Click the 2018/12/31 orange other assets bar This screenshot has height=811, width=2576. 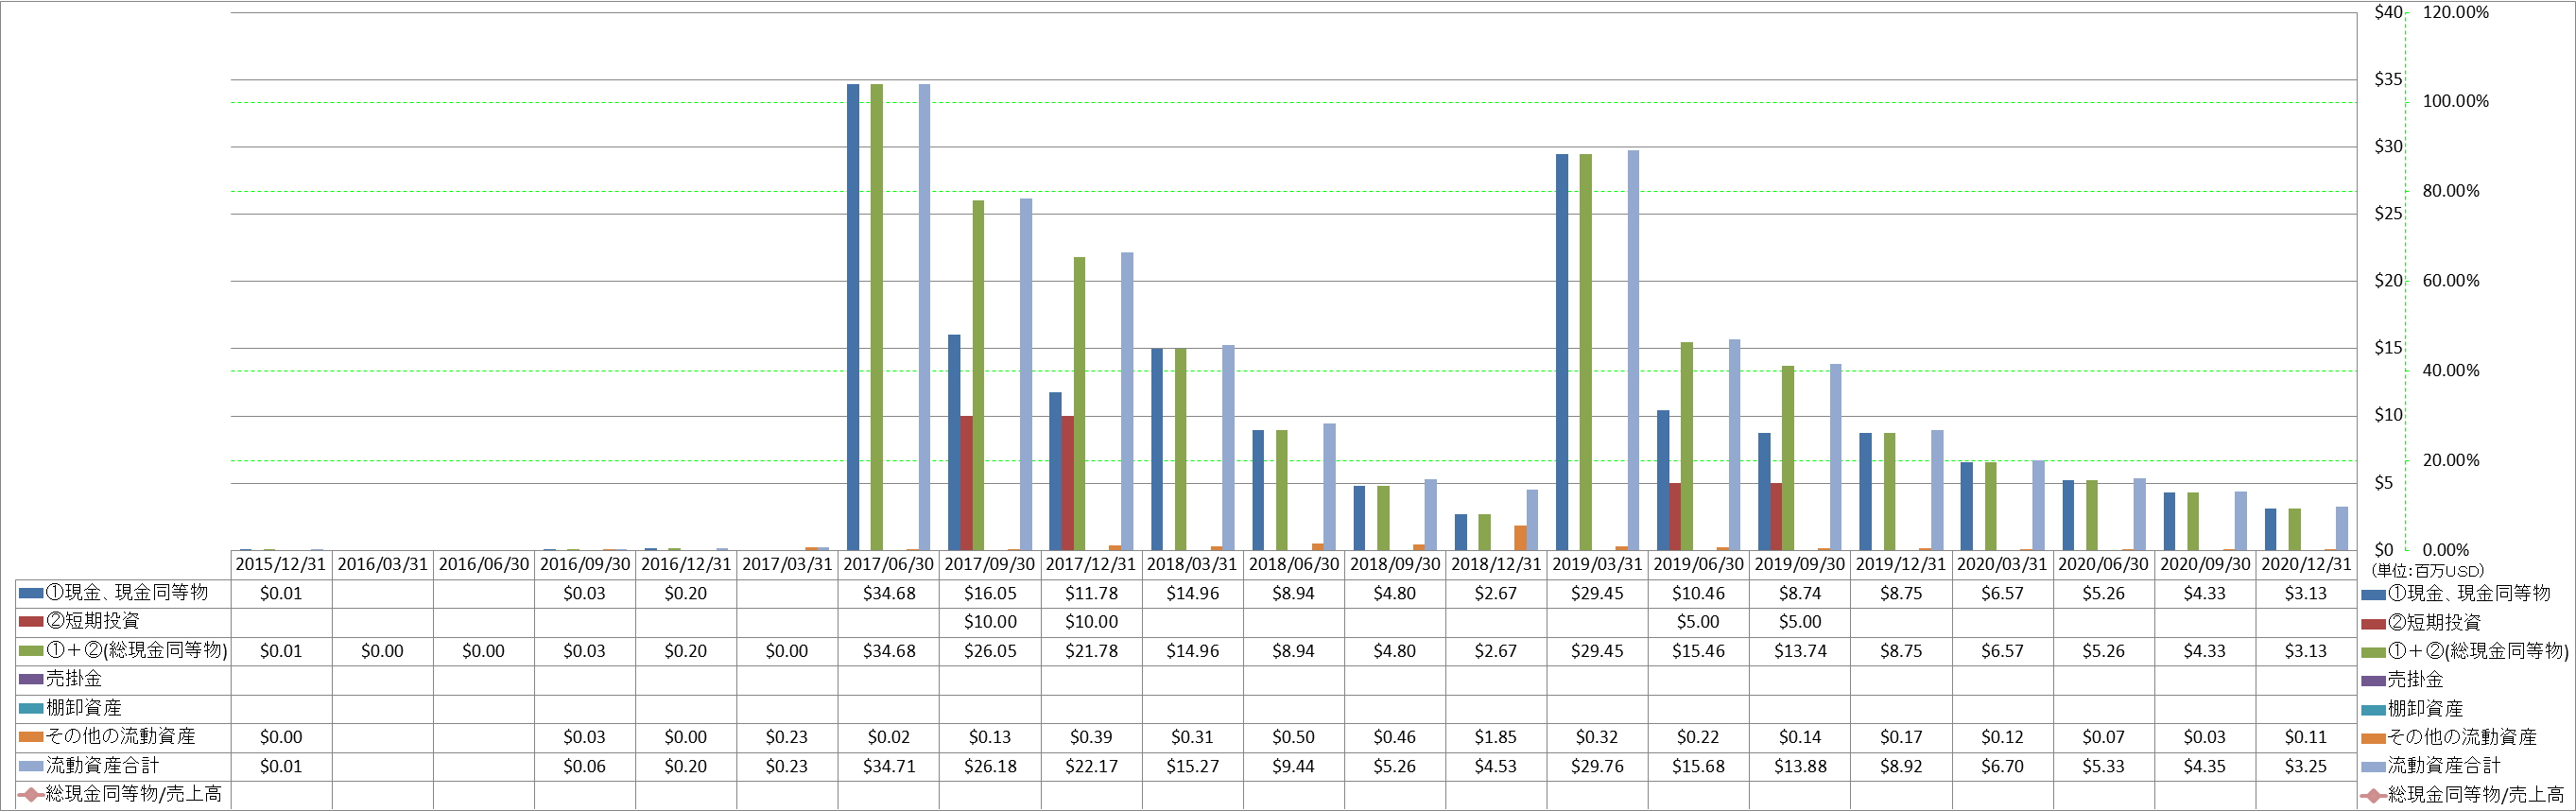pyautogui.click(x=1520, y=538)
